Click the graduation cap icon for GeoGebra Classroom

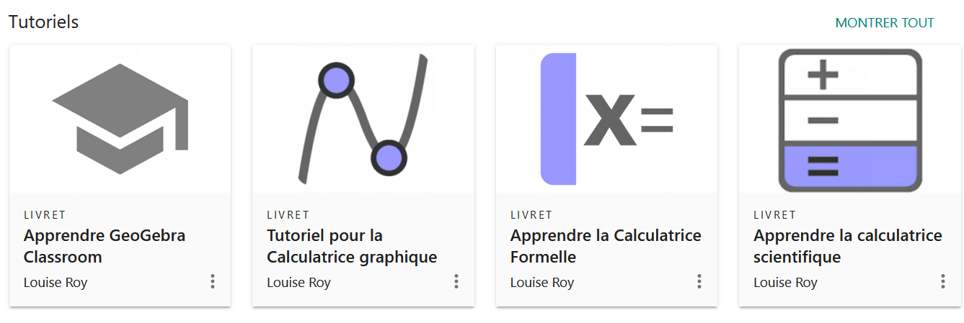point(120,119)
